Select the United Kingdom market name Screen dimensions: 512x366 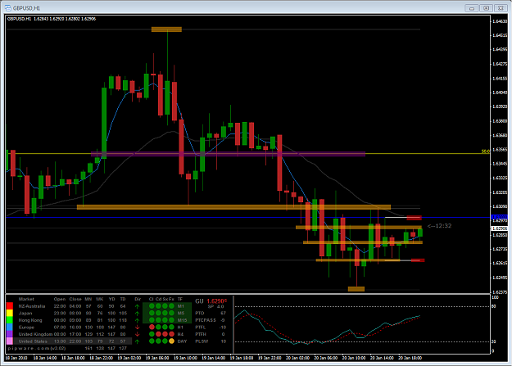coord(35,334)
